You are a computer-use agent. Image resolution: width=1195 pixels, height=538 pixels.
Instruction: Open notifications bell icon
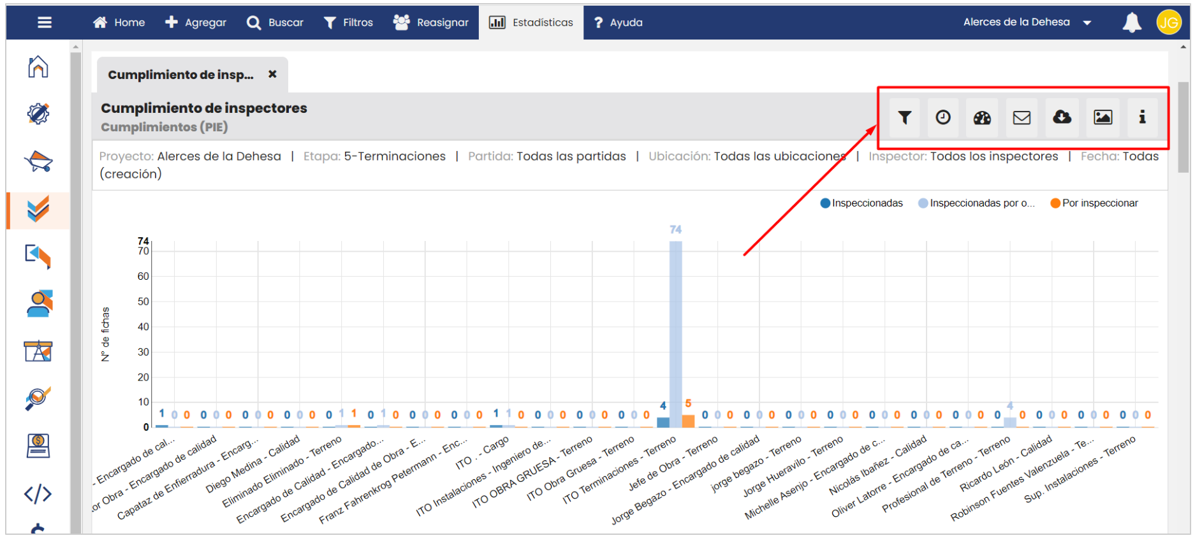pyautogui.click(x=1131, y=23)
